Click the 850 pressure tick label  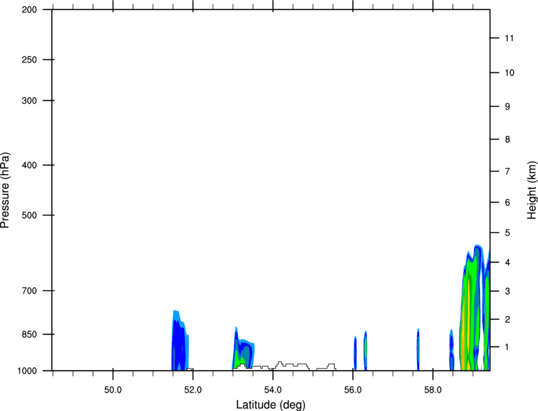coord(29,334)
